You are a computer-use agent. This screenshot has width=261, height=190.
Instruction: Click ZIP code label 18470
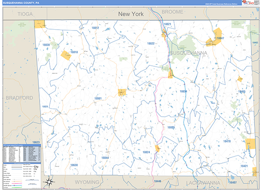pos(227,141)
